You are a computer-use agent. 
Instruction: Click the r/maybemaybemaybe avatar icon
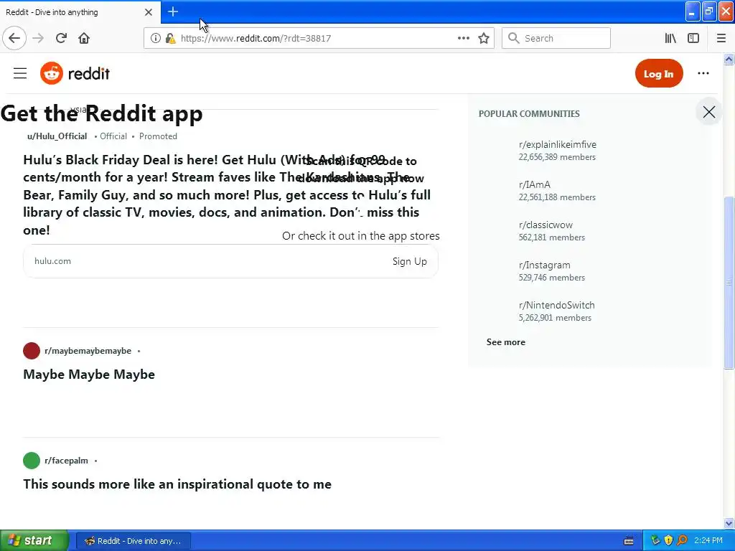[x=32, y=351]
